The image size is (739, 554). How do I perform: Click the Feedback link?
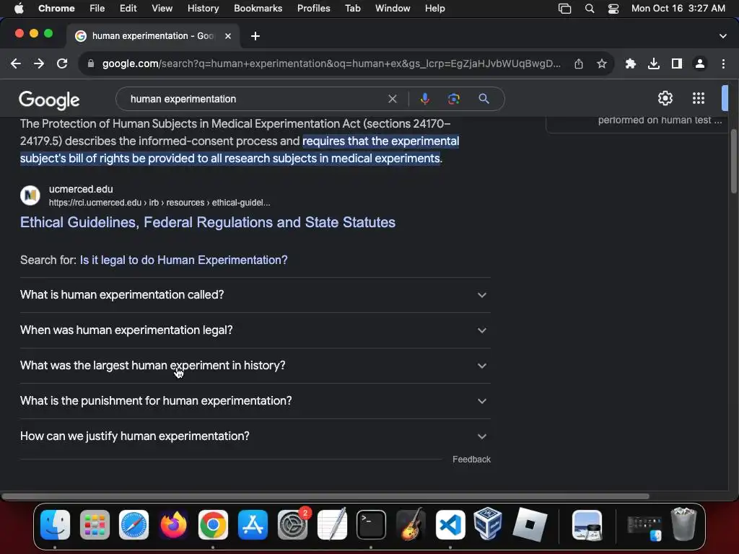coord(471,460)
